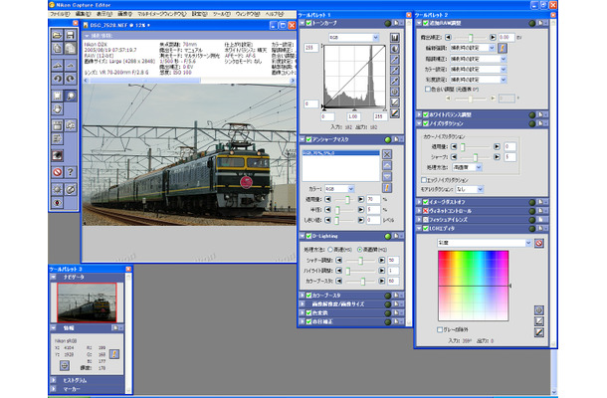This screenshot has width=607, height=398.
Task: Pick the third eyedropper beside the tone curve
Action: tap(394, 81)
